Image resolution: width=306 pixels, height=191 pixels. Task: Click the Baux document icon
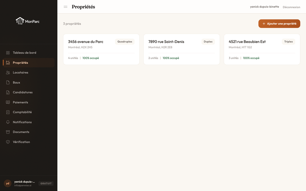pos(8,82)
